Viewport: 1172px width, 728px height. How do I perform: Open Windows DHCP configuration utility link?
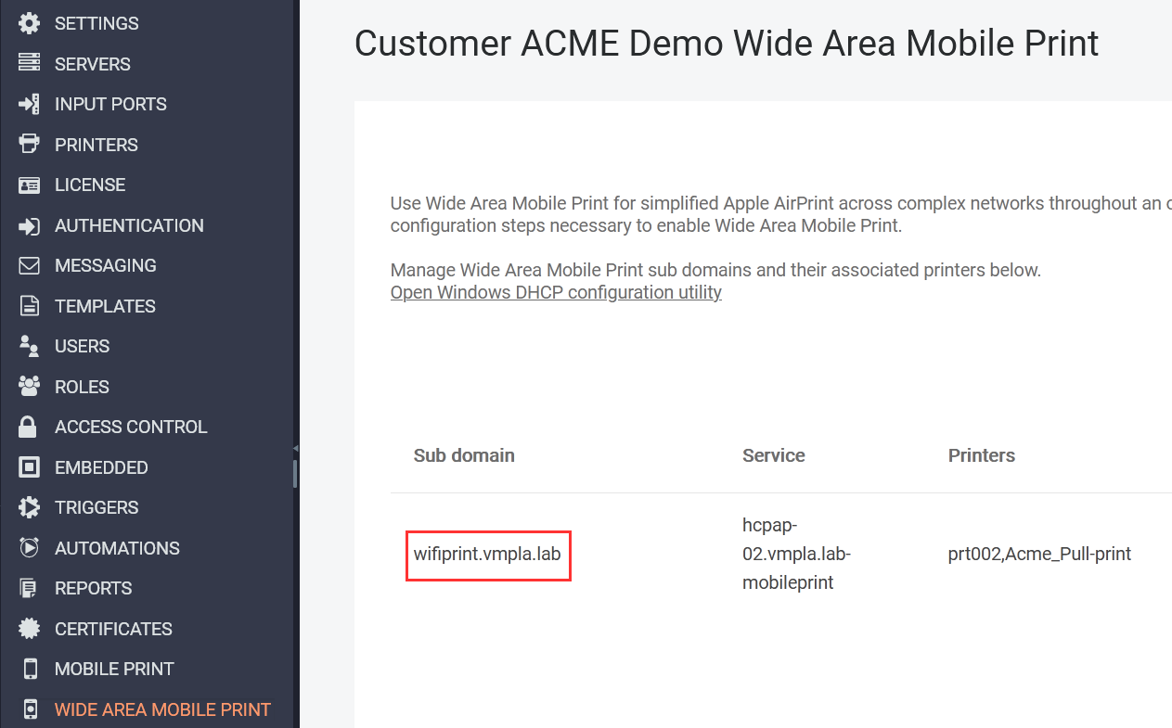coord(556,292)
